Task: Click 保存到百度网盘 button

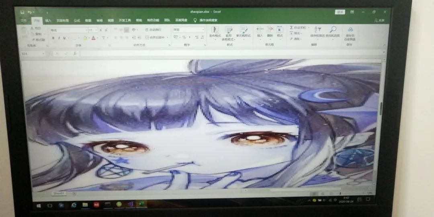Action: (350, 34)
